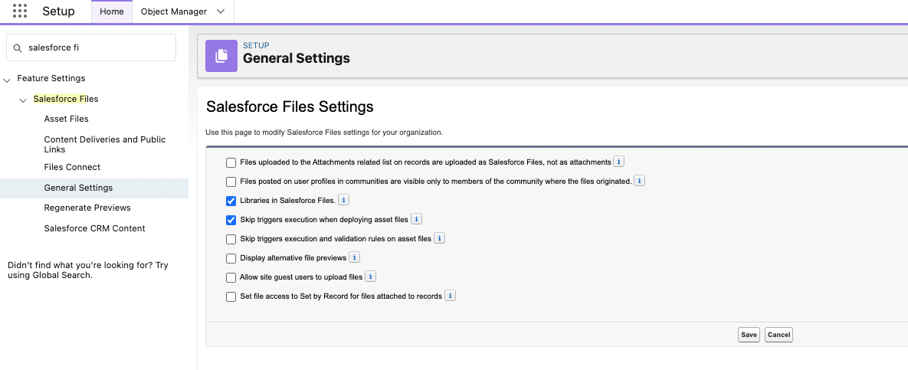Click info icon next to Display alternative file previews

tap(355, 257)
